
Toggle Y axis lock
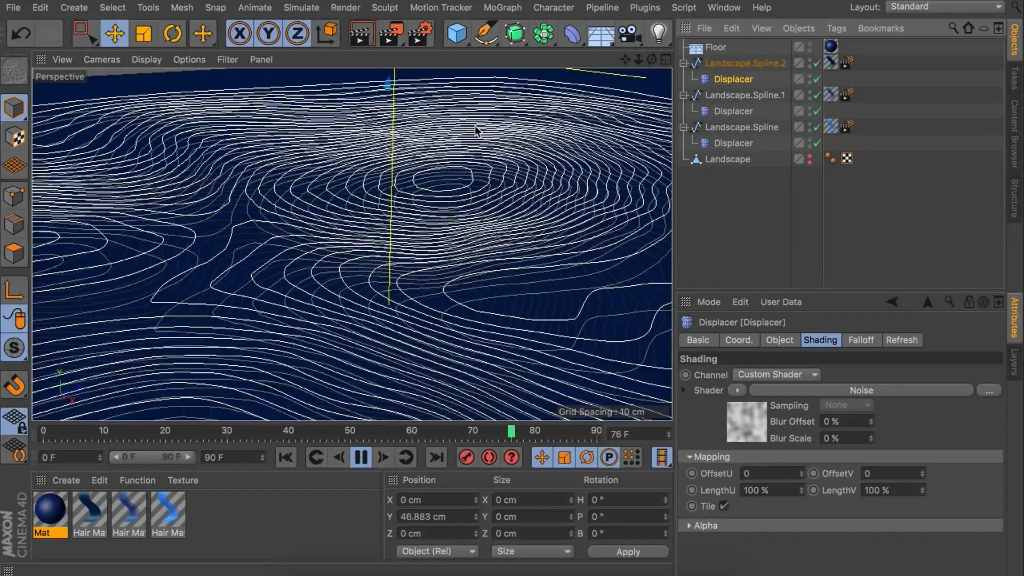point(268,34)
